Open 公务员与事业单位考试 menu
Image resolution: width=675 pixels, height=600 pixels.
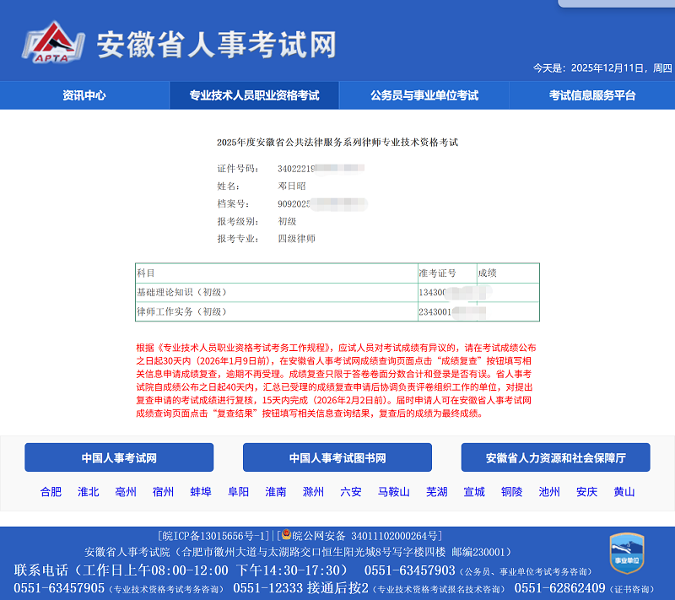424,95
